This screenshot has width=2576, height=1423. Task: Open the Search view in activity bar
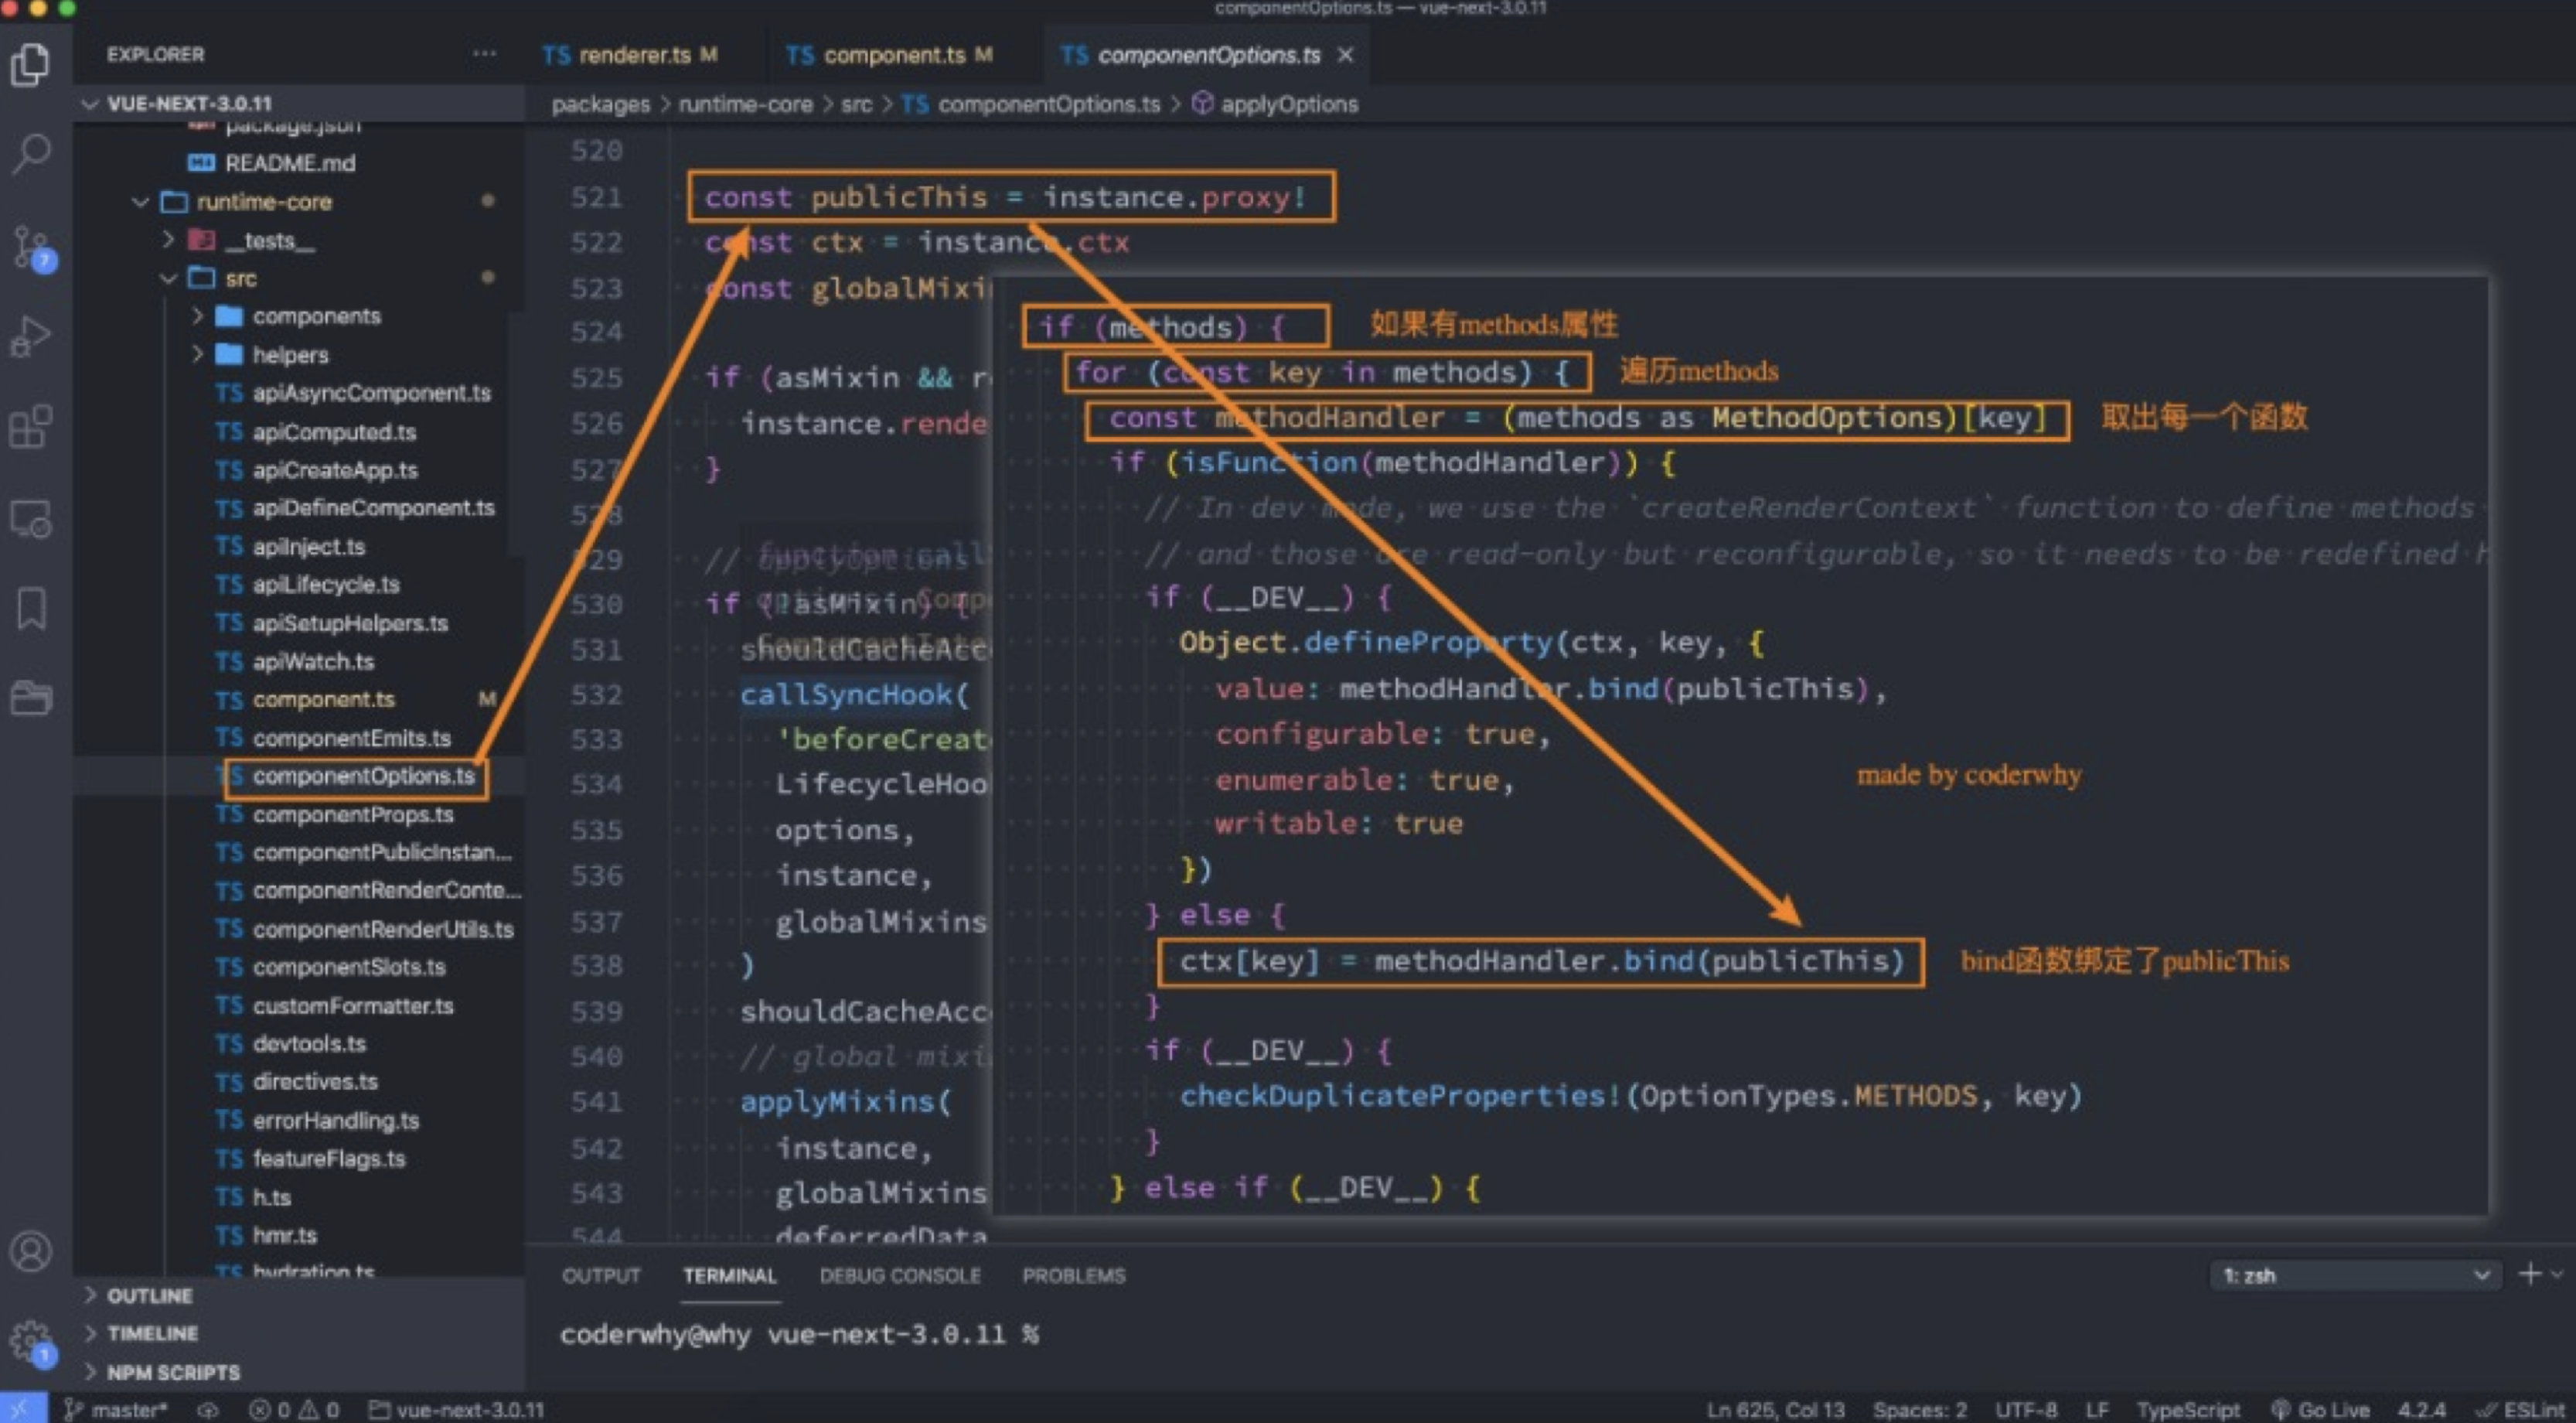coord(31,155)
